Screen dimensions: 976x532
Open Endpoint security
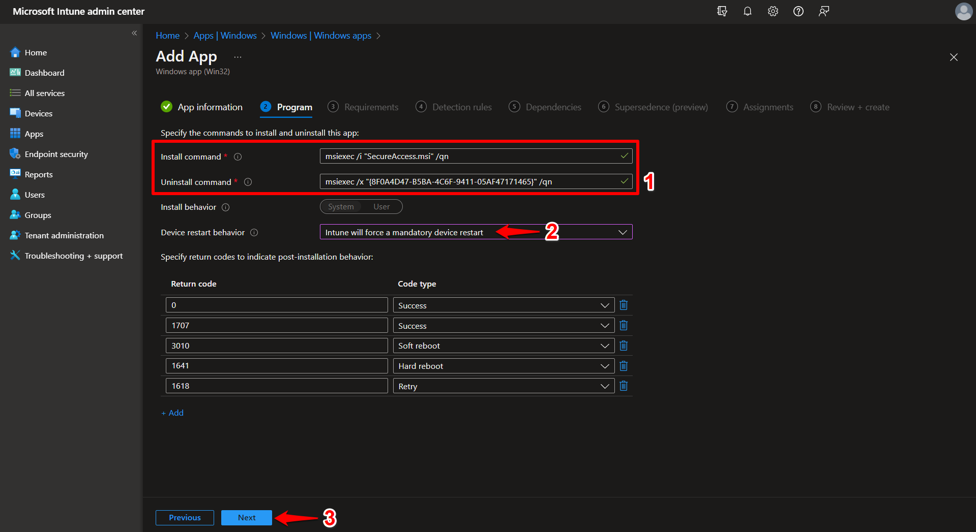click(x=56, y=153)
